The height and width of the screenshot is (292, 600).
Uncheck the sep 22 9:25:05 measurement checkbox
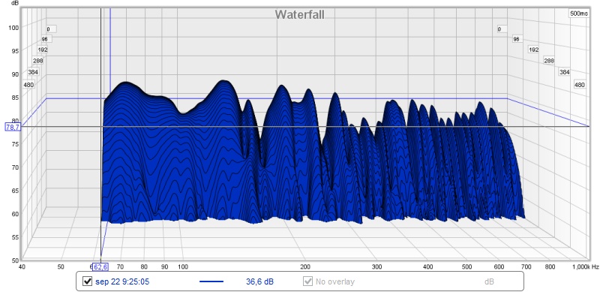coord(87,281)
